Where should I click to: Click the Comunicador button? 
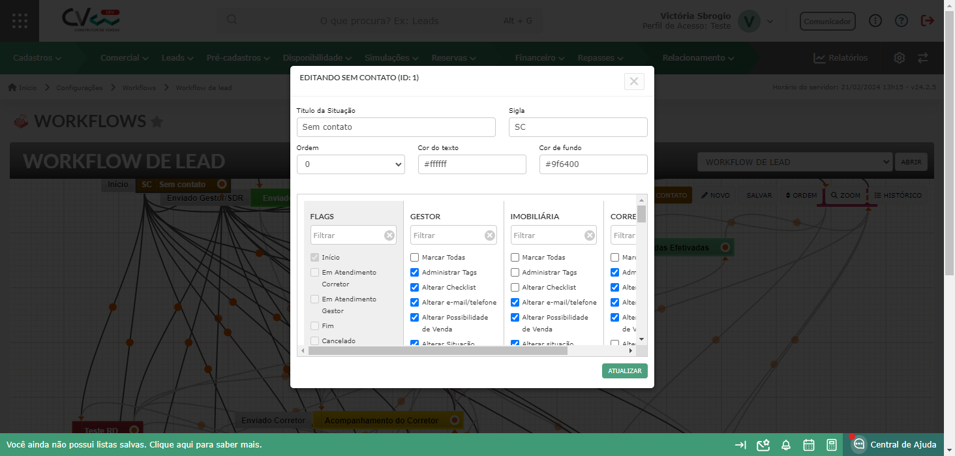pos(827,22)
